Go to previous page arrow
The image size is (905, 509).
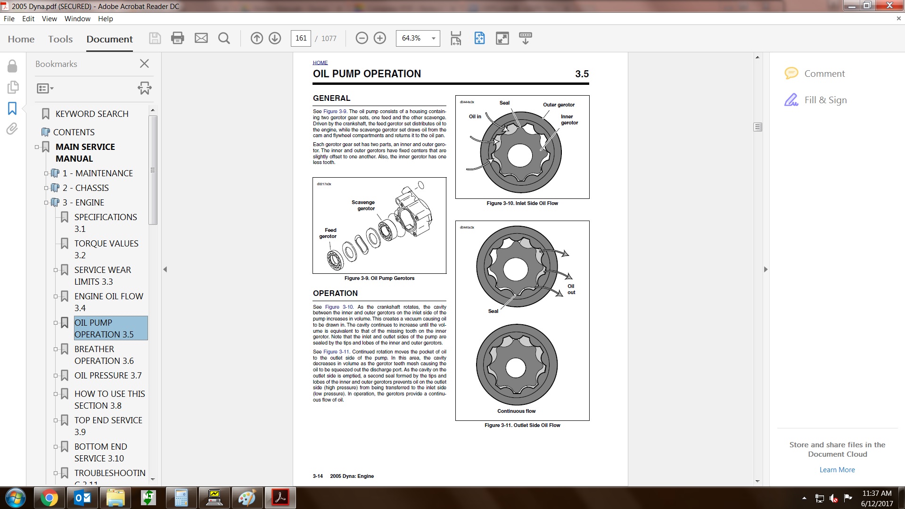256,38
